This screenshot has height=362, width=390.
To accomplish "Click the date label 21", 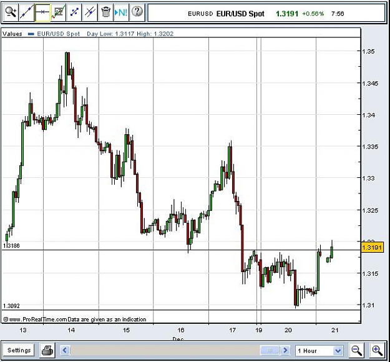I will click(335, 330).
